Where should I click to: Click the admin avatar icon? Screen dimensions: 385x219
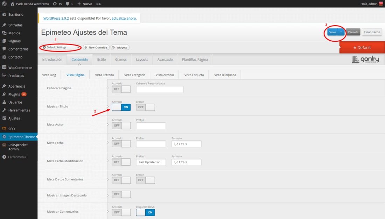point(381,4)
